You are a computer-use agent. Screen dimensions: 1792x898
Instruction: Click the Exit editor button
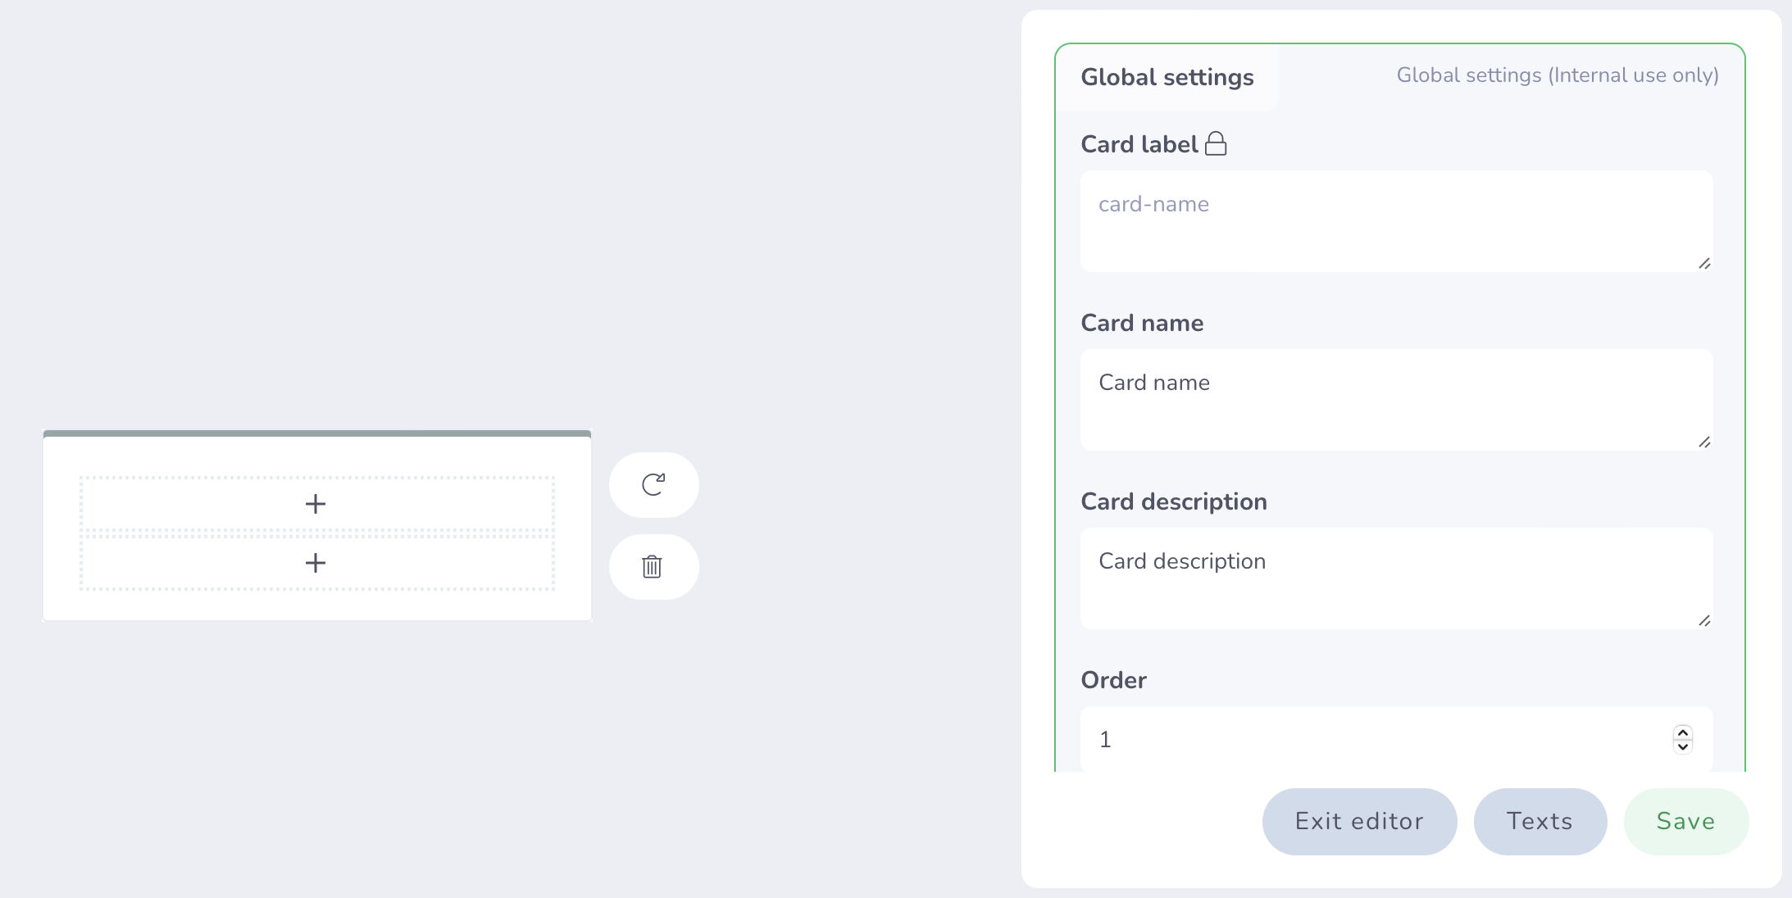(1359, 821)
